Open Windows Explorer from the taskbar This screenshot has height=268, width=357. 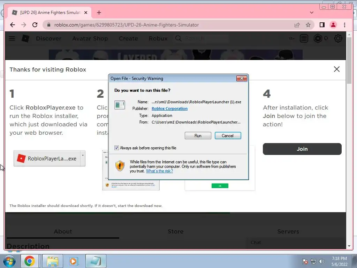(53, 261)
